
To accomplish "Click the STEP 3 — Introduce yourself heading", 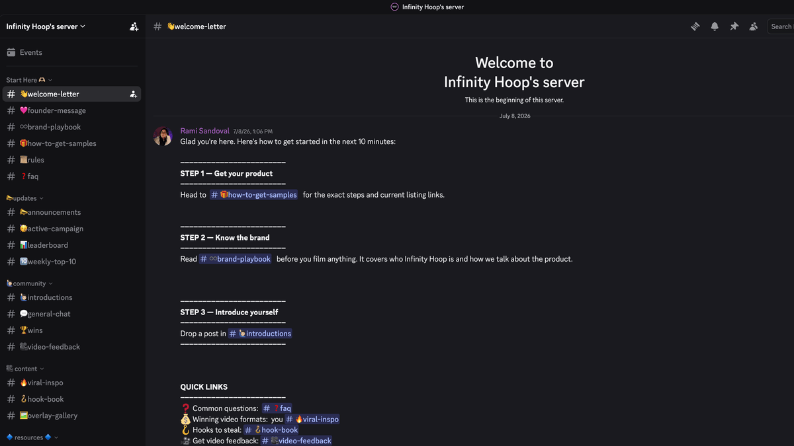I will (229, 313).
